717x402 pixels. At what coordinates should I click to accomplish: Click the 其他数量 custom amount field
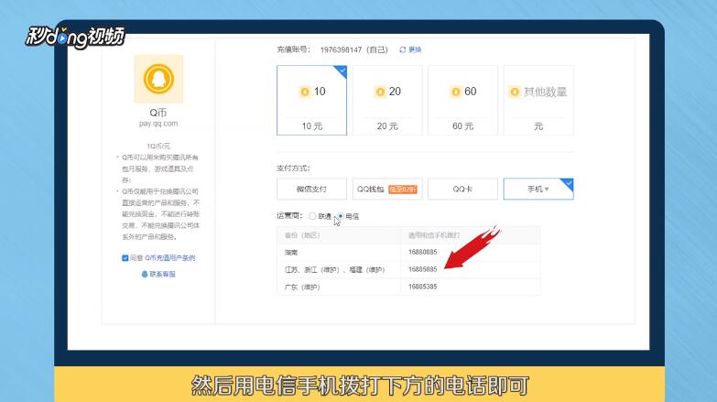tap(538, 100)
